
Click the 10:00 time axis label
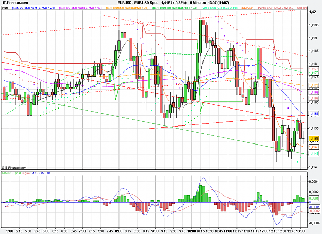click(x=191, y=231)
